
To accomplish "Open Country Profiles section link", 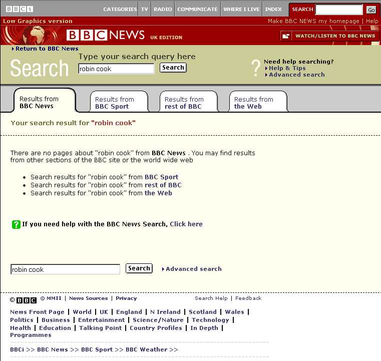I will (x=156, y=328).
